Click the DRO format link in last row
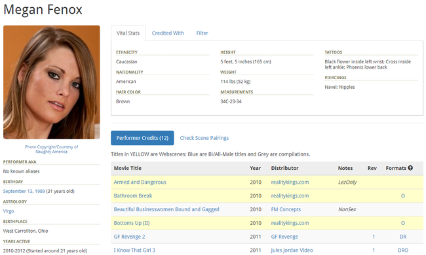The width and height of the screenshot is (426, 255). click(403, 250)
